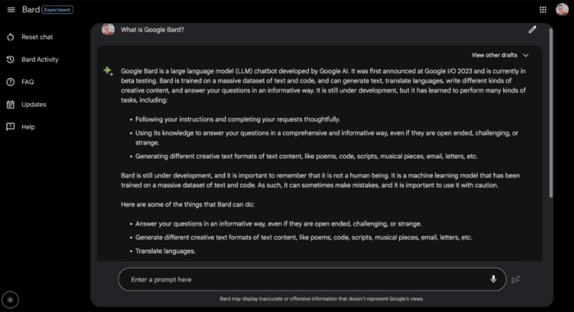
Task: Click the Bard sparkle icon
Action: coord(108,71)
